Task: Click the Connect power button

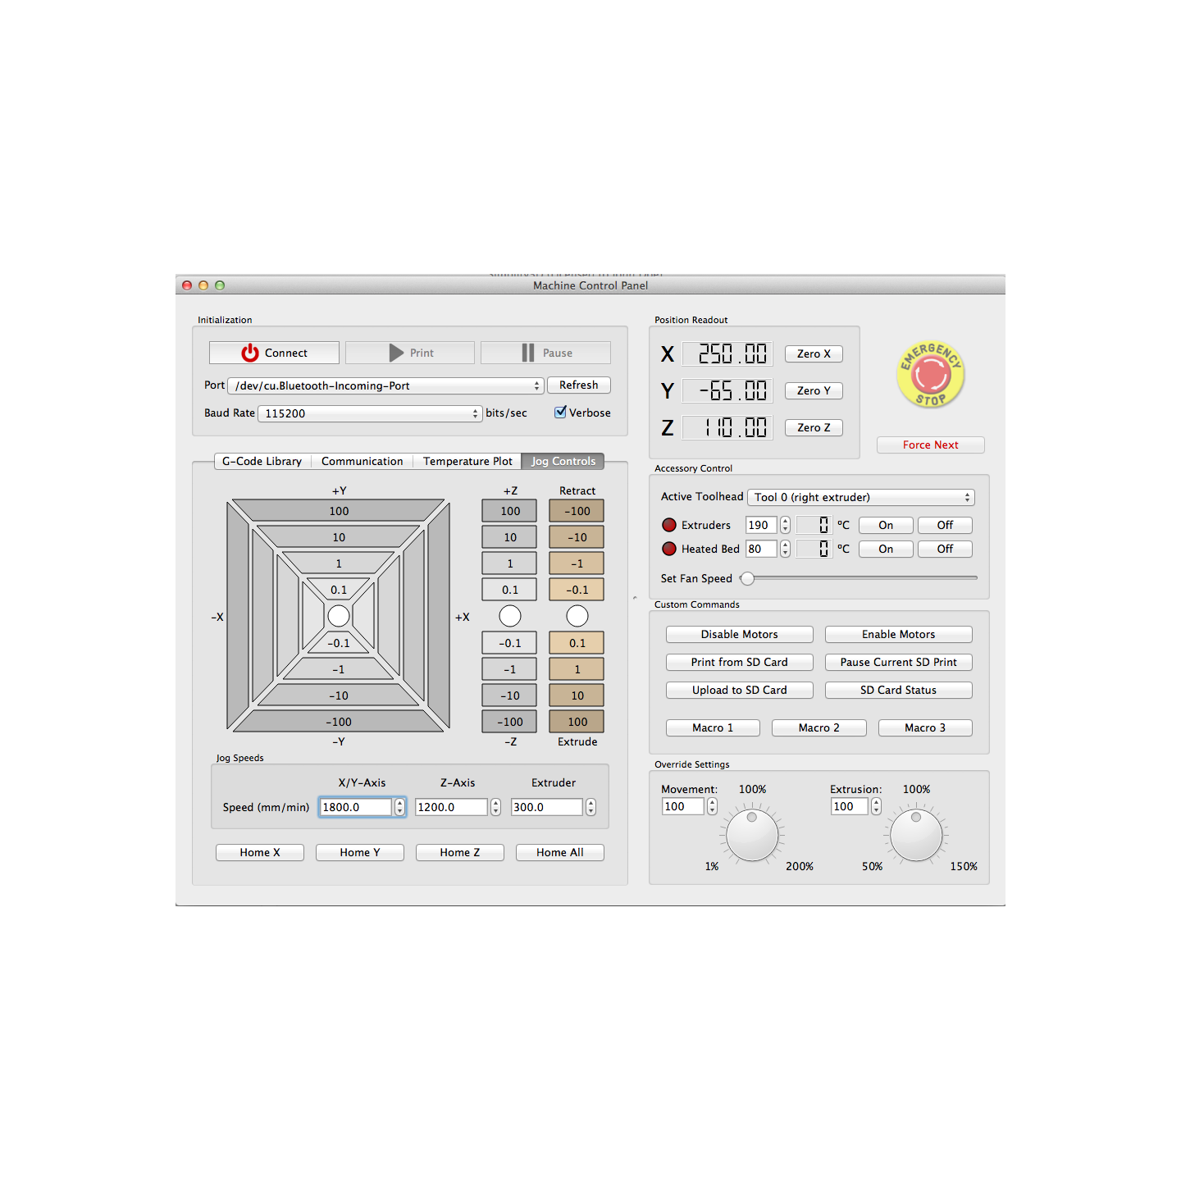Action: click(274, 353)
